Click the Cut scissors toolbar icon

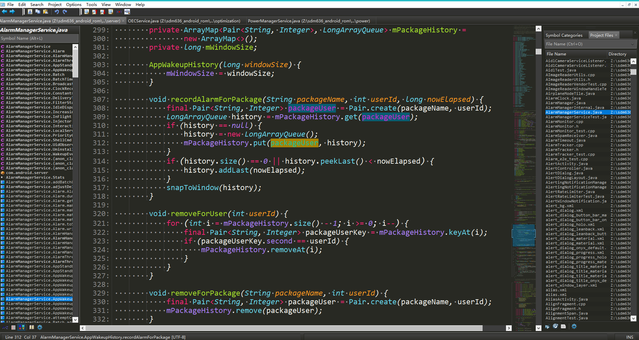point(30,12)
